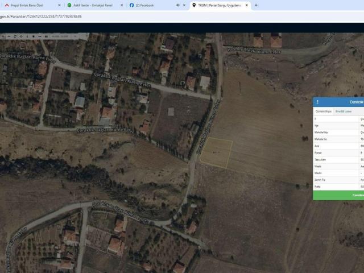Close the Hepsi Emlak Bana Özel tab
Image resolution: width=364 pixels, height=273 pixels.
59,5
